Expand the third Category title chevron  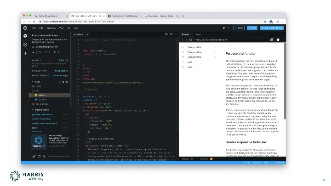215,57
